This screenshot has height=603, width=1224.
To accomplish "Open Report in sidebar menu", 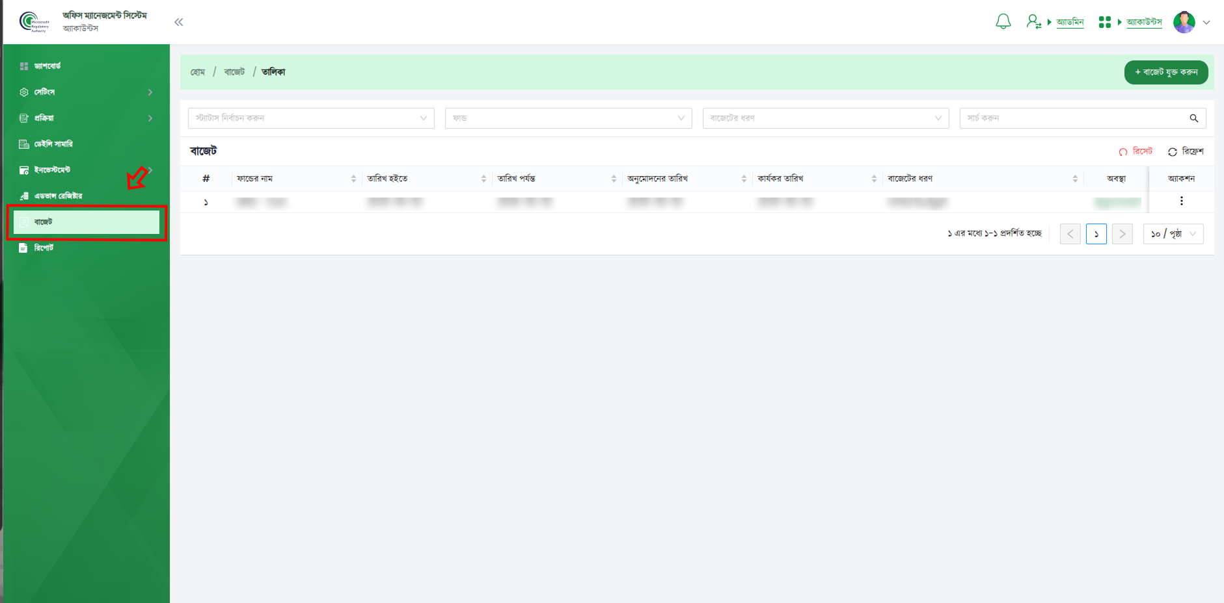I will coord(44,248).
